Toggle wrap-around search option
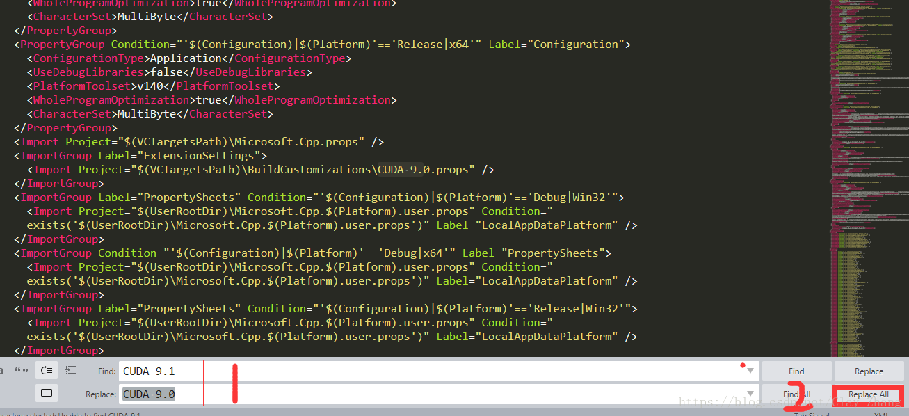The image size is (909, 416). [47, 371]
